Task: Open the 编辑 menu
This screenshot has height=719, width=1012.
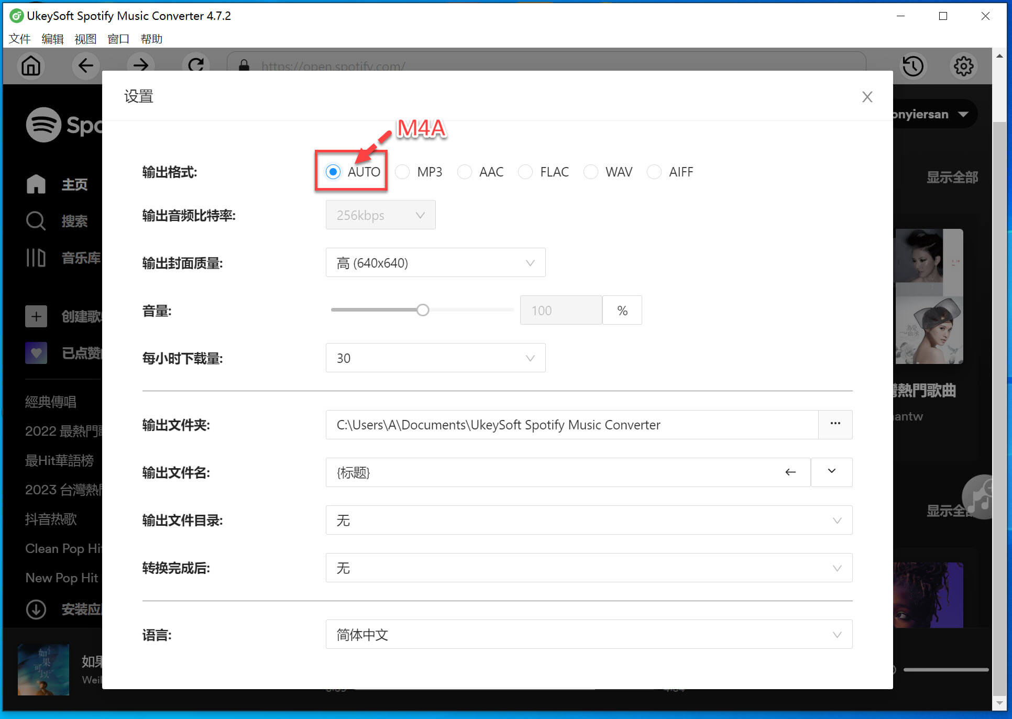Action: [x=52, y=39]
